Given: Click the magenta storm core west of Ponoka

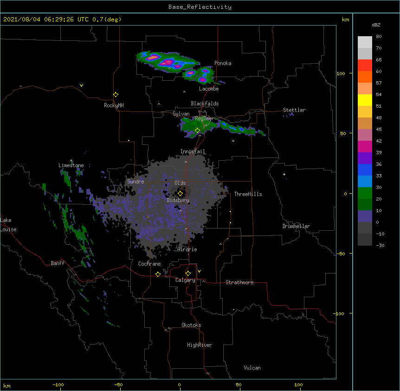Looking at the screenshot, I should (168, 62).
